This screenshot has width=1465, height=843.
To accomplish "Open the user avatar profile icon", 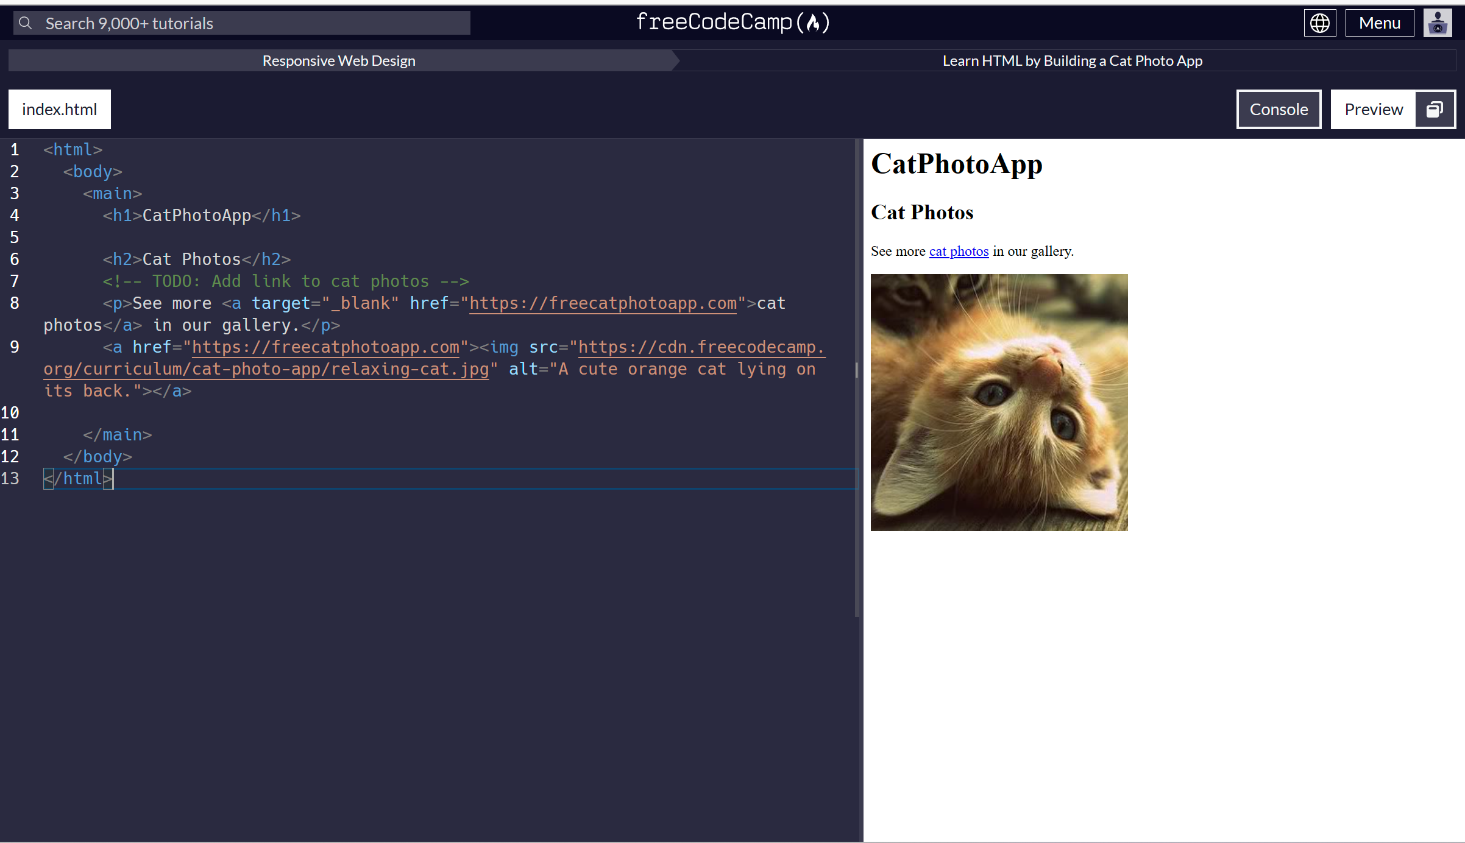I will 1437,23.
